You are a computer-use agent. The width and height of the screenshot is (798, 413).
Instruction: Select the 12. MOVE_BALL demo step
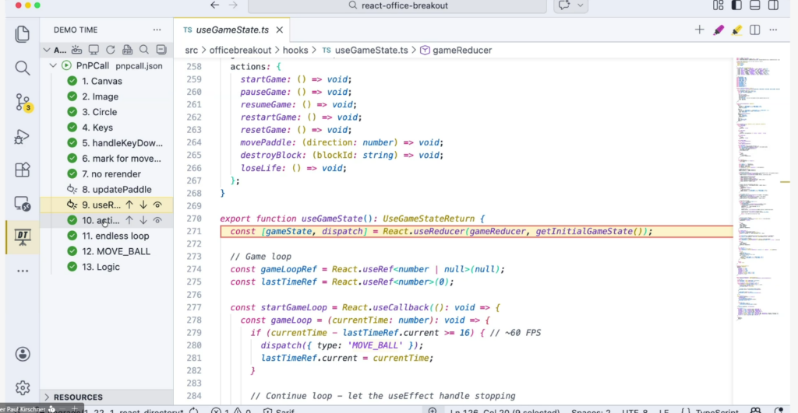click(x=116, y=251)
